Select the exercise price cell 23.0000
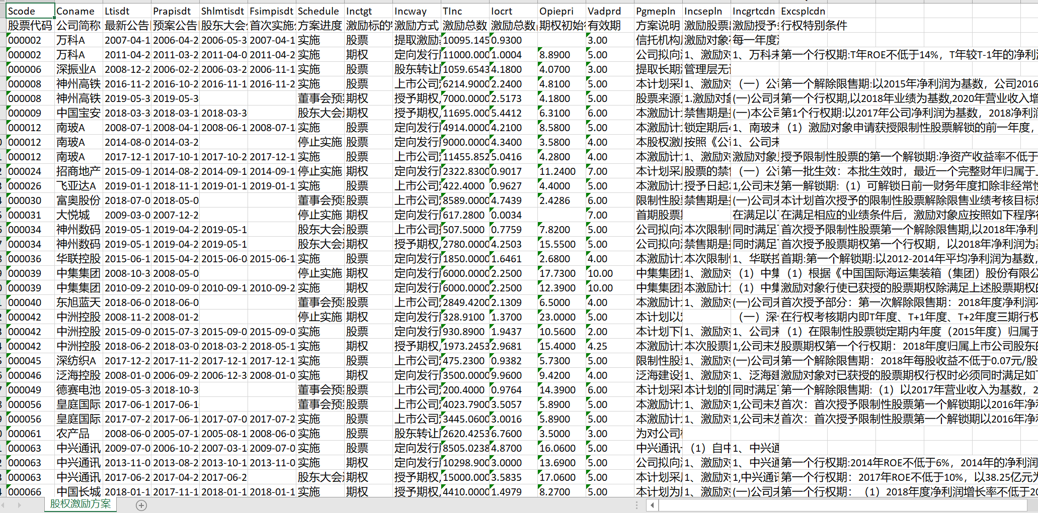1038x513 pixels. point(562,317)
